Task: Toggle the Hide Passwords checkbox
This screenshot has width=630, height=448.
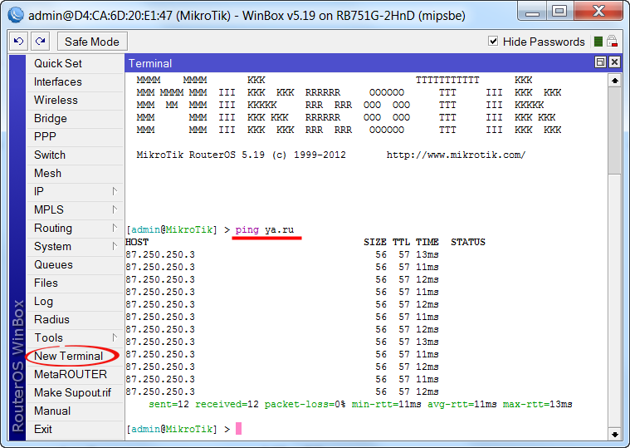Action: pos(493,42)
